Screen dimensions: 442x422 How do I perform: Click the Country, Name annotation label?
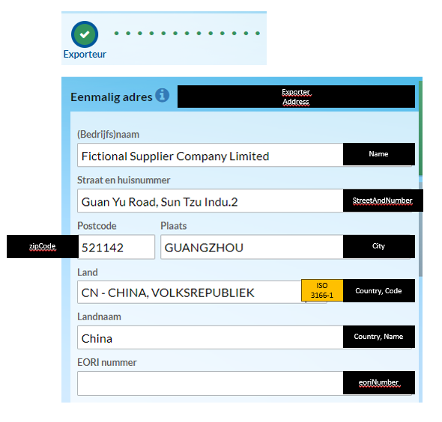[379, 337]
